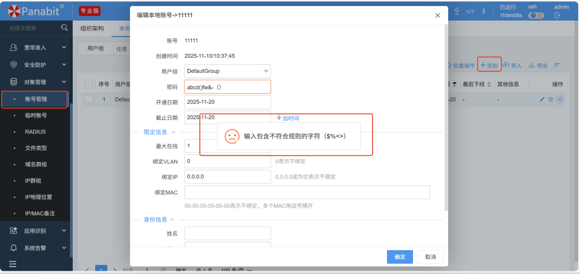Check the row 1 checkbox

[x=89, y=100]
